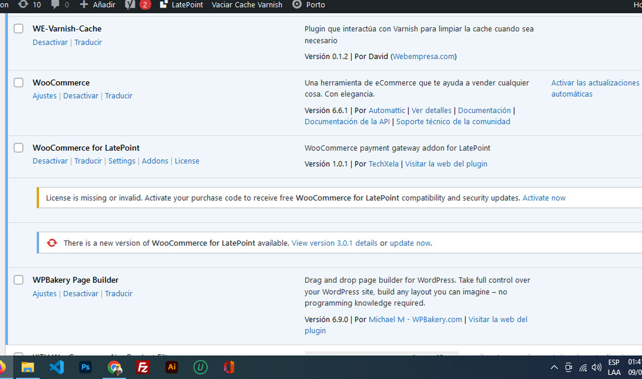Image resolution: width=642 pixels, height=379 pixels.
Task: Open FileZilla from the taskbar
Action: pyautogui.click(x=143, y=367)
